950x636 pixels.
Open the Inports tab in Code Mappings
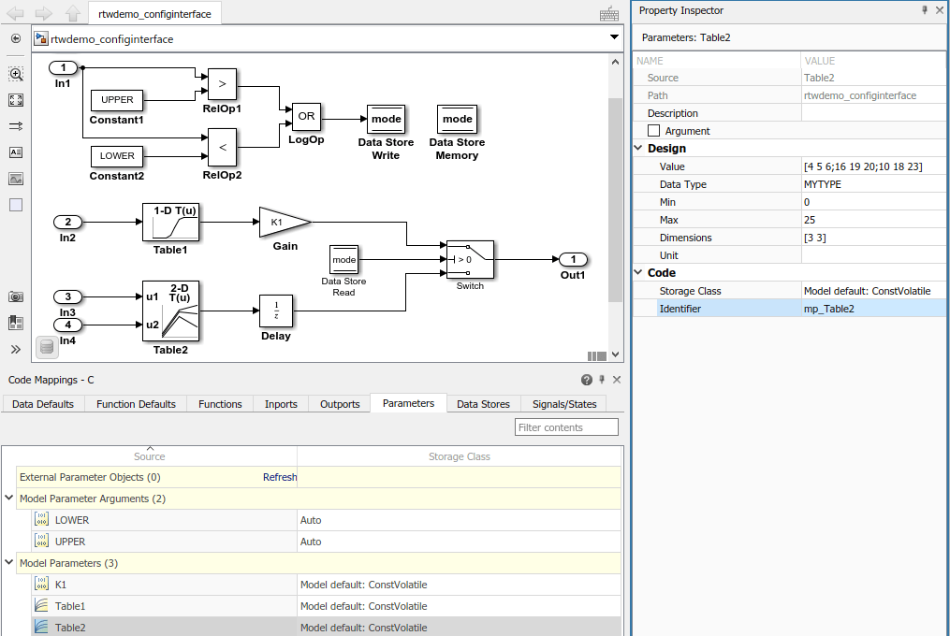[281, 404]
